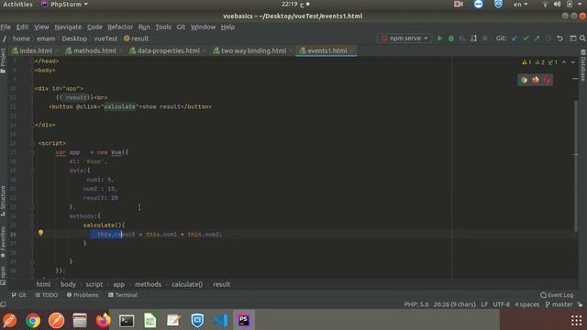Commit changes with Git checkmark
This screenshot has width=587, height=330.
tap(526, 38)
